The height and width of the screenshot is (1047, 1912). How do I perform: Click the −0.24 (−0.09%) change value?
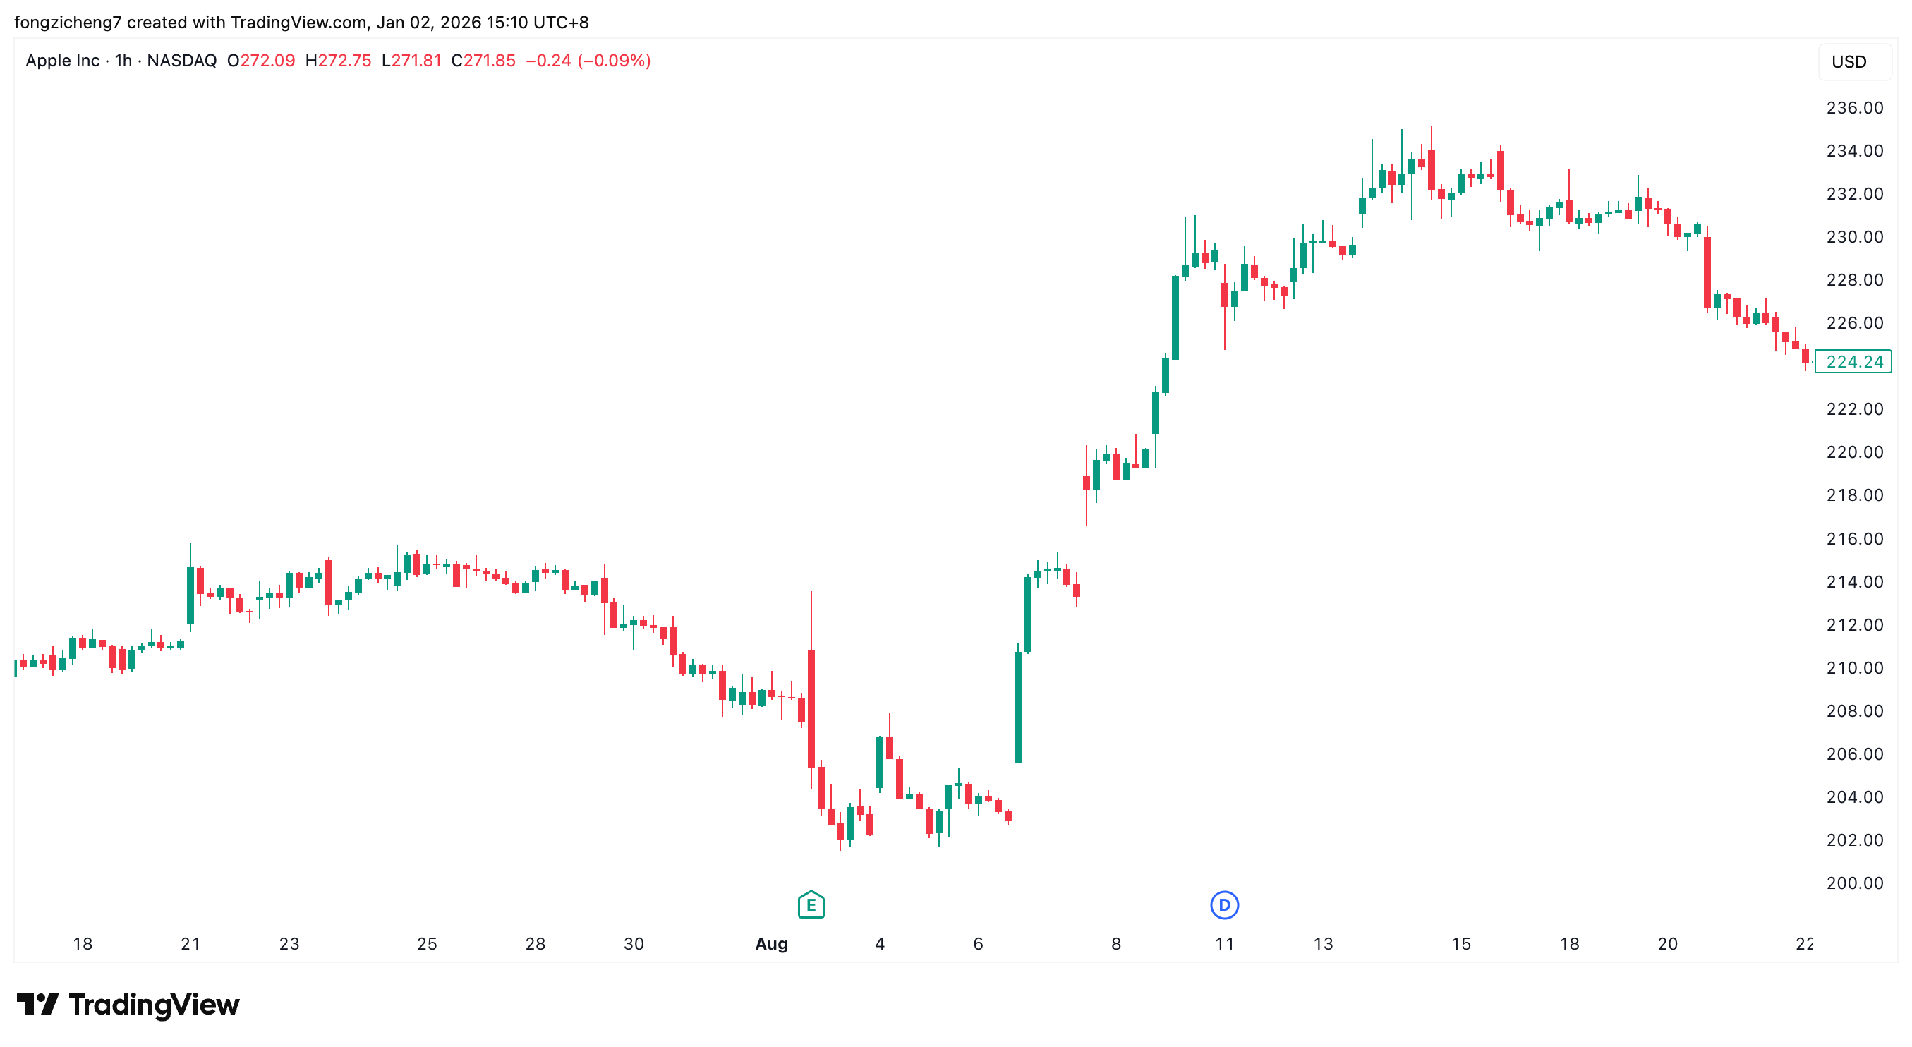pyautogui.click(x=588, y=60)
